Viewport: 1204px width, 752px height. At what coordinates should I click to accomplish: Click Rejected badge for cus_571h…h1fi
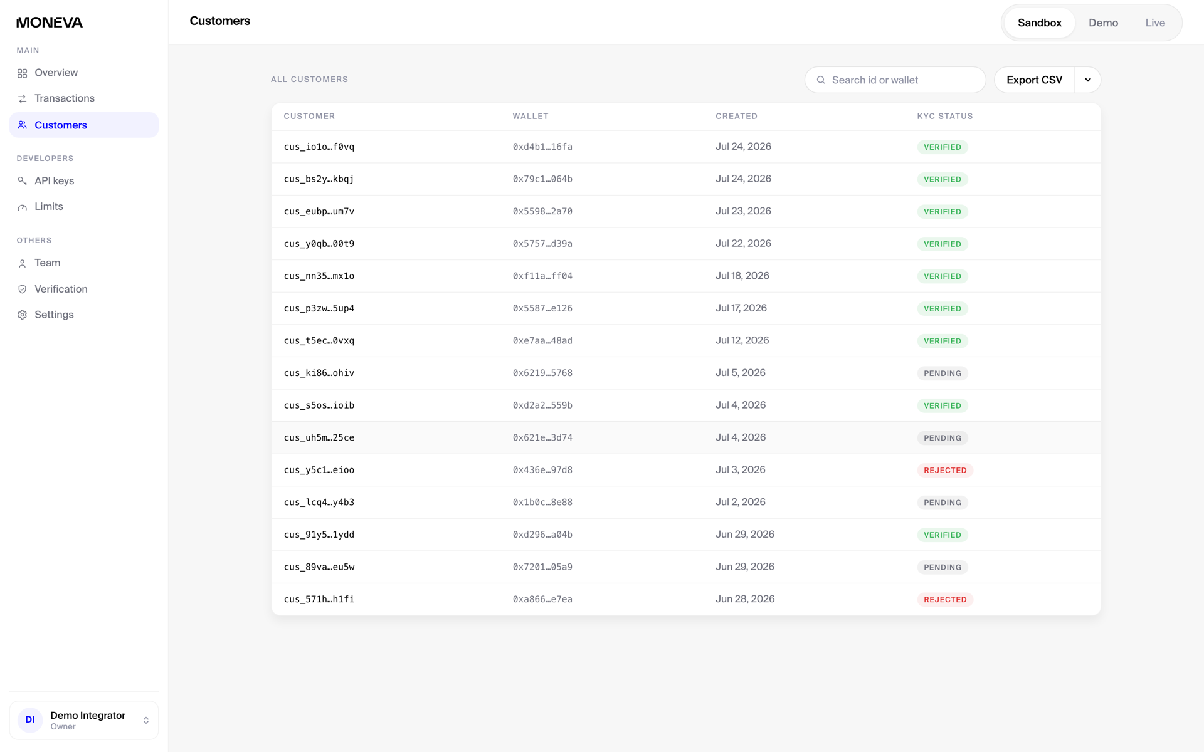[x=945, y=600]
